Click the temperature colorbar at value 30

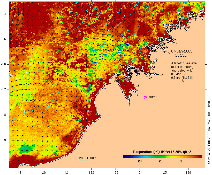tap(182, 156)
